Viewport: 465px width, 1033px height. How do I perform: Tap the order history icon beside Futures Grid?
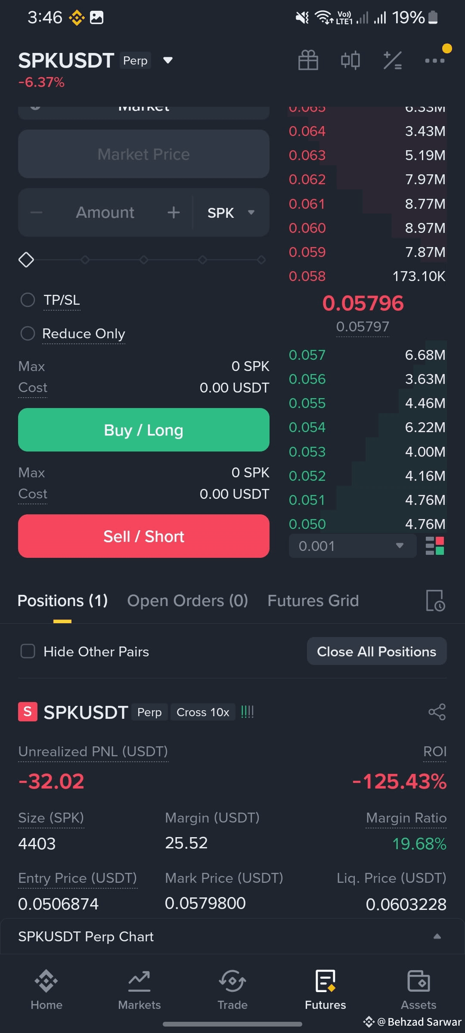point(435,600)
